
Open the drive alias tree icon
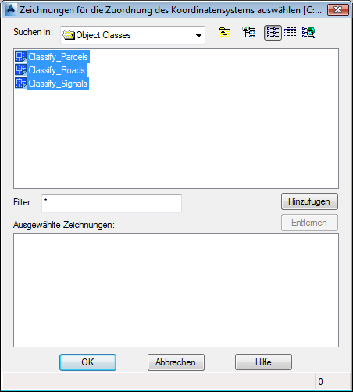(x=248, y=32)
